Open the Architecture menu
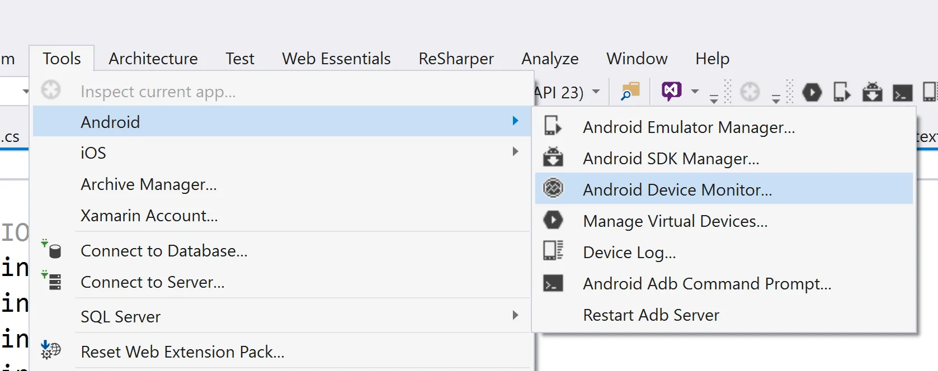 [153, 58]
